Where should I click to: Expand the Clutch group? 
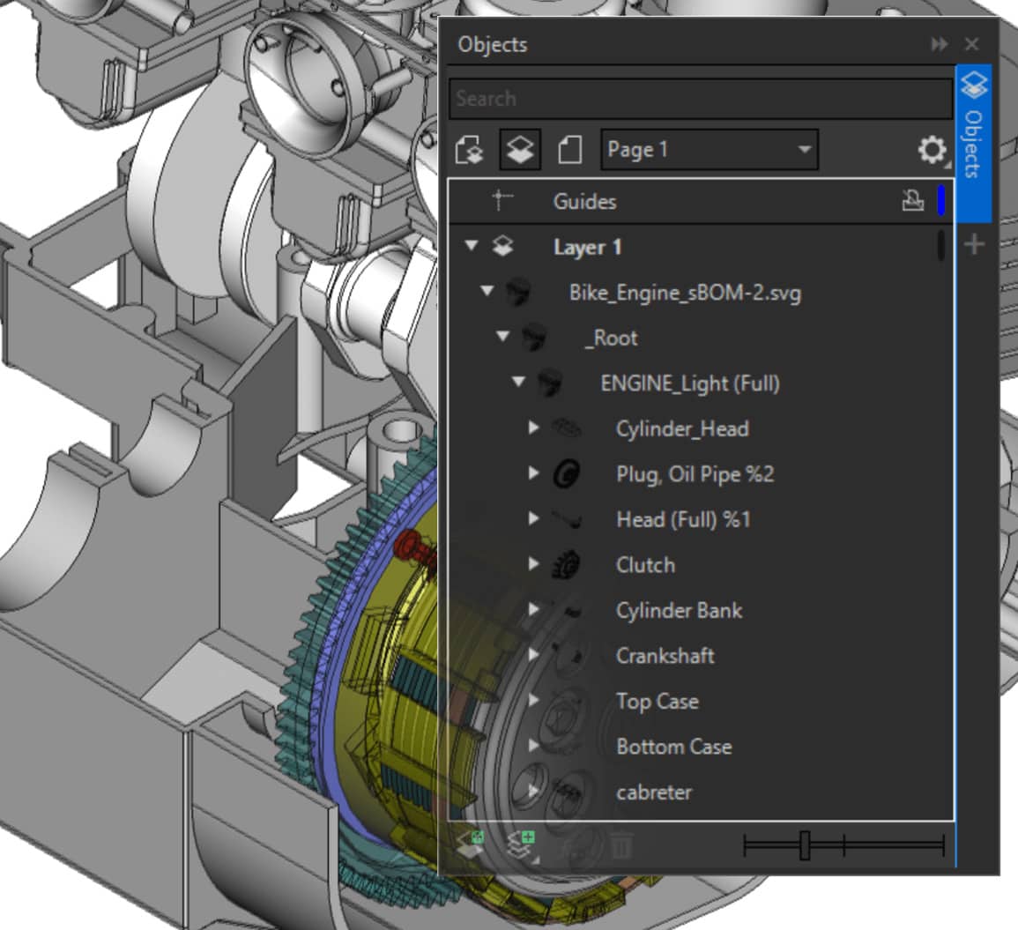pyautogui.click(x=533, y=564)
